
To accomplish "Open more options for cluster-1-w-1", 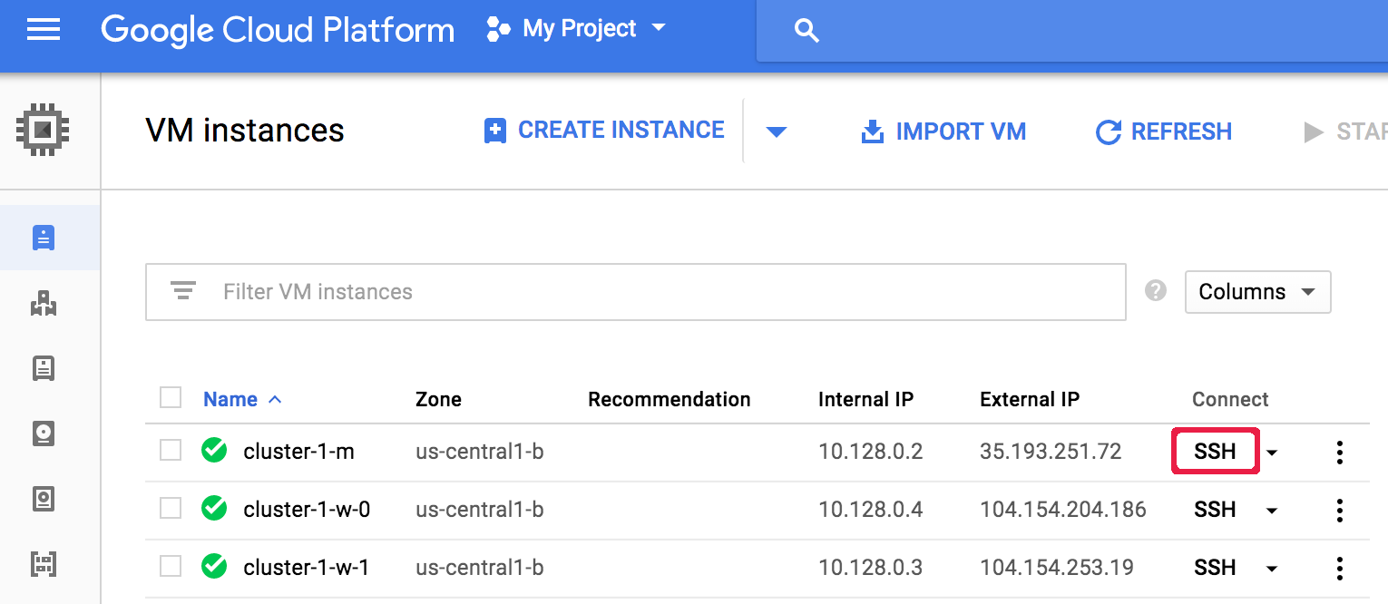I will [1339, 568].
